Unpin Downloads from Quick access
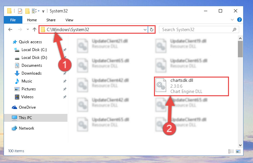 click(x=65, y=73)
